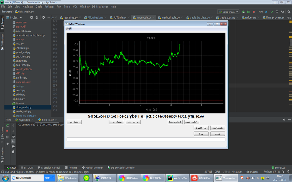This screenshot has width=292, height=182.
Task: Show Git history clock icon
Action: pyautogui.click(x=277, y=12)
